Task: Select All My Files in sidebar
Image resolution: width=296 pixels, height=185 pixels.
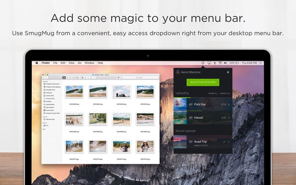Action: click(x=49, y=96)
